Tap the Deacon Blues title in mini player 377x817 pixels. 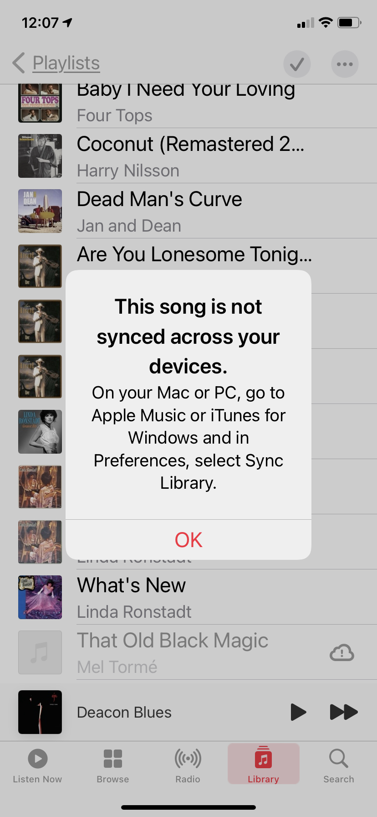point(124,712)
